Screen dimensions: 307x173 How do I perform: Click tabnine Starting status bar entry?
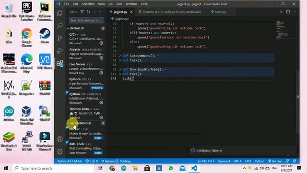[x=117, y=161]
